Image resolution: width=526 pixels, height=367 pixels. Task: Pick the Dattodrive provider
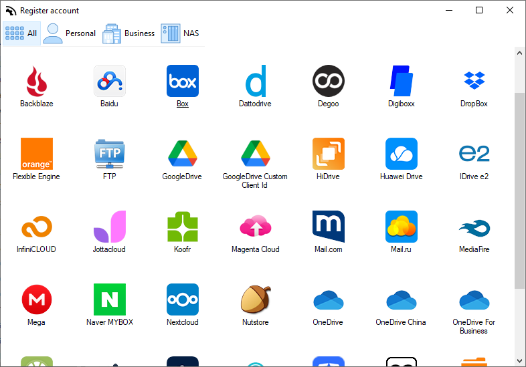256,81
